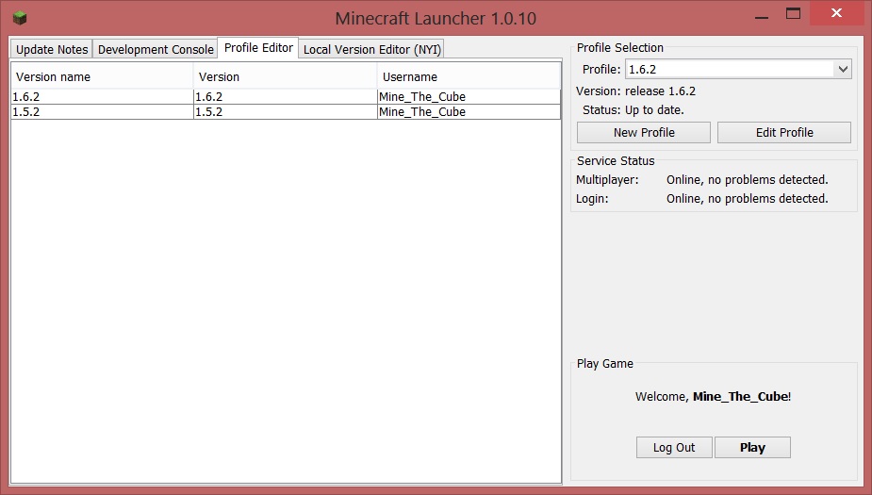
Task: Click the Profile combo box showing 1.6.2
Action: tap(738, 70)
